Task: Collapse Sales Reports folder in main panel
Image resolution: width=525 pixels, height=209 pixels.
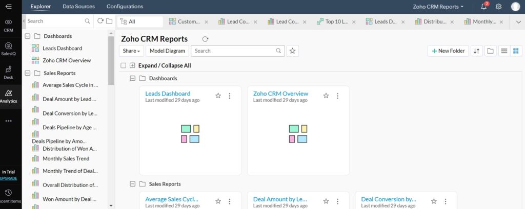Action: (132, 183)
